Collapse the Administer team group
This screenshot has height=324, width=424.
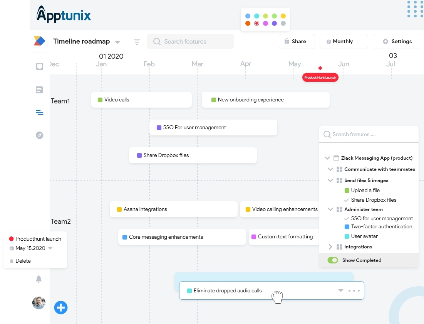[330, 209]
